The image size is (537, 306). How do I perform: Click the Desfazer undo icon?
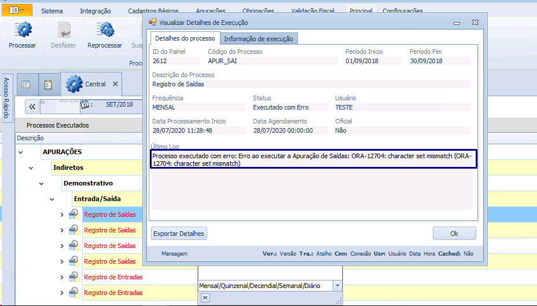(x=63, y=30)
